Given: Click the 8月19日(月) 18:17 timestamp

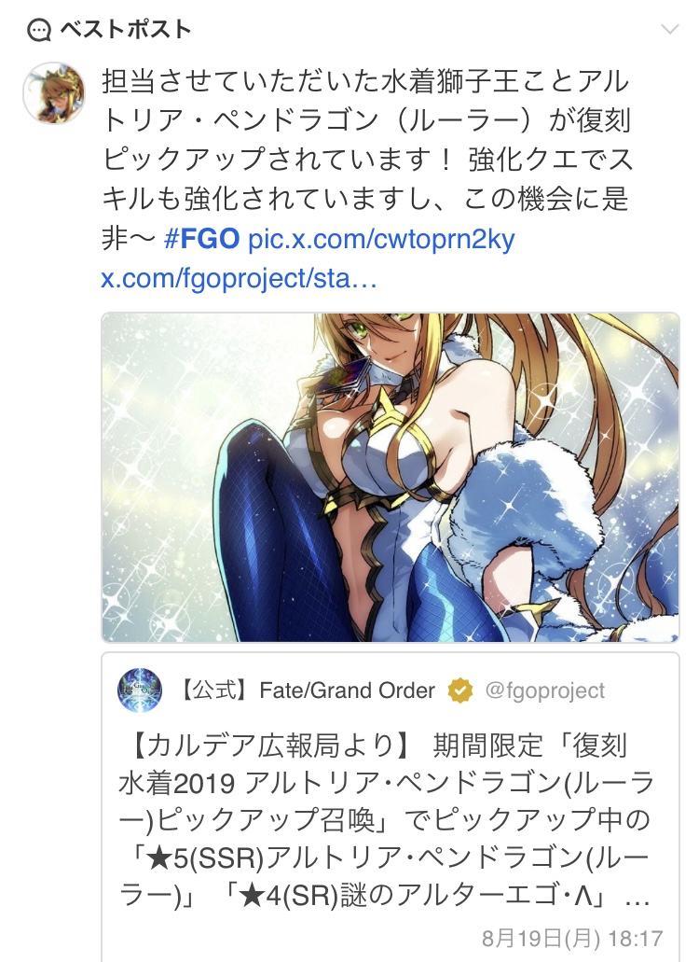Looking at the screenshot, I should [x=571, y=938].
